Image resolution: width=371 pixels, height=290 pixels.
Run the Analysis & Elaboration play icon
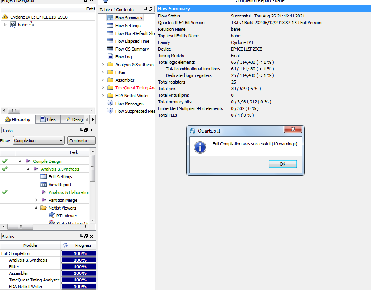pyautogui.click(x=44, y=192)
